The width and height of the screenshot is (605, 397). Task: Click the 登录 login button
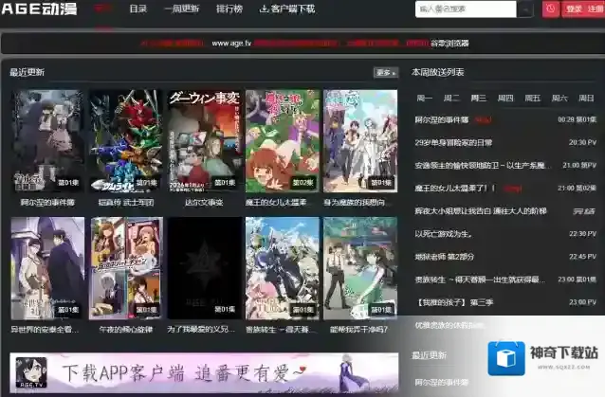click(574, 9)
